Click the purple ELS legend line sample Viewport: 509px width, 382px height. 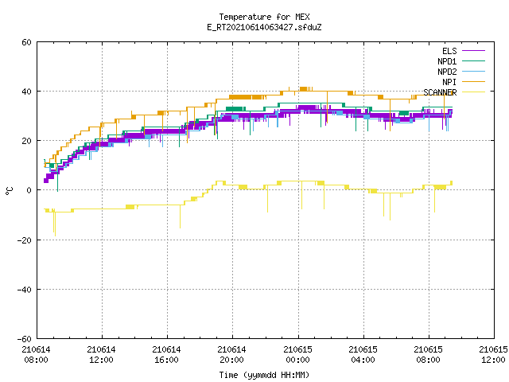pos(473,51)
